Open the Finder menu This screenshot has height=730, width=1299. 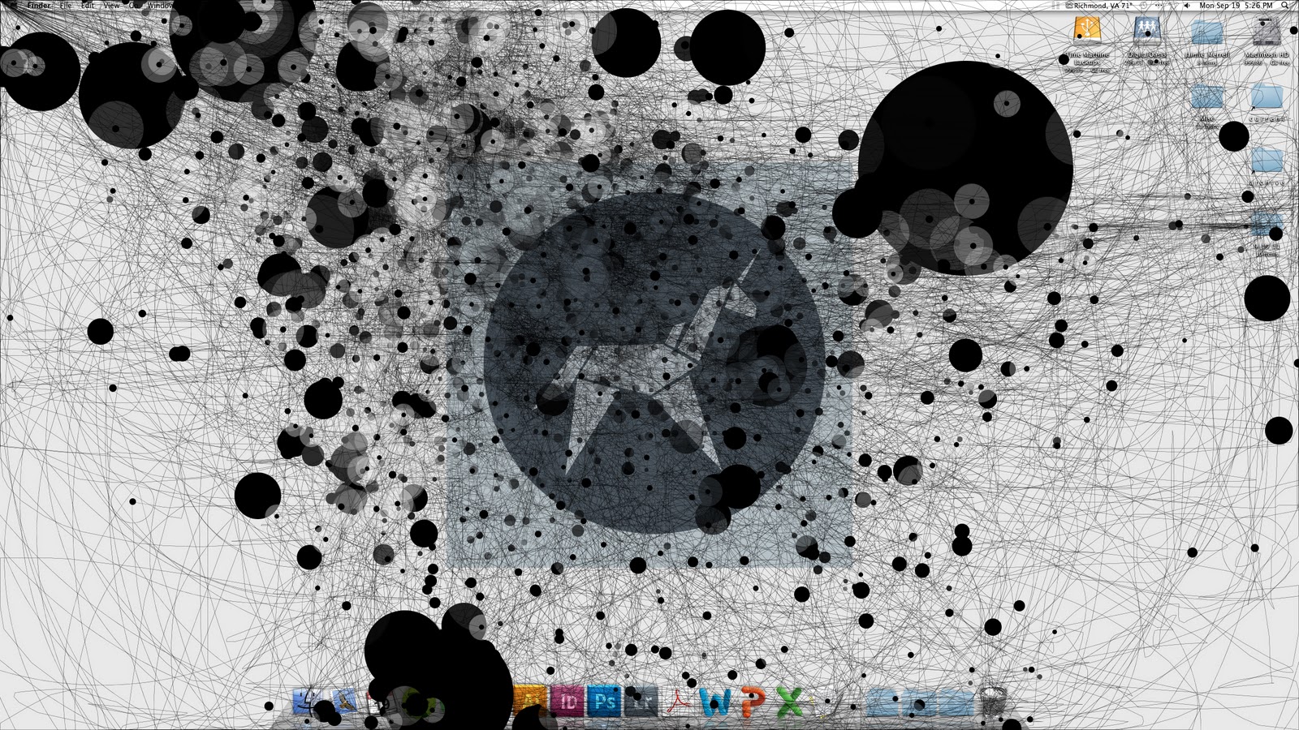pyautogui.click(x=39, y=5)
